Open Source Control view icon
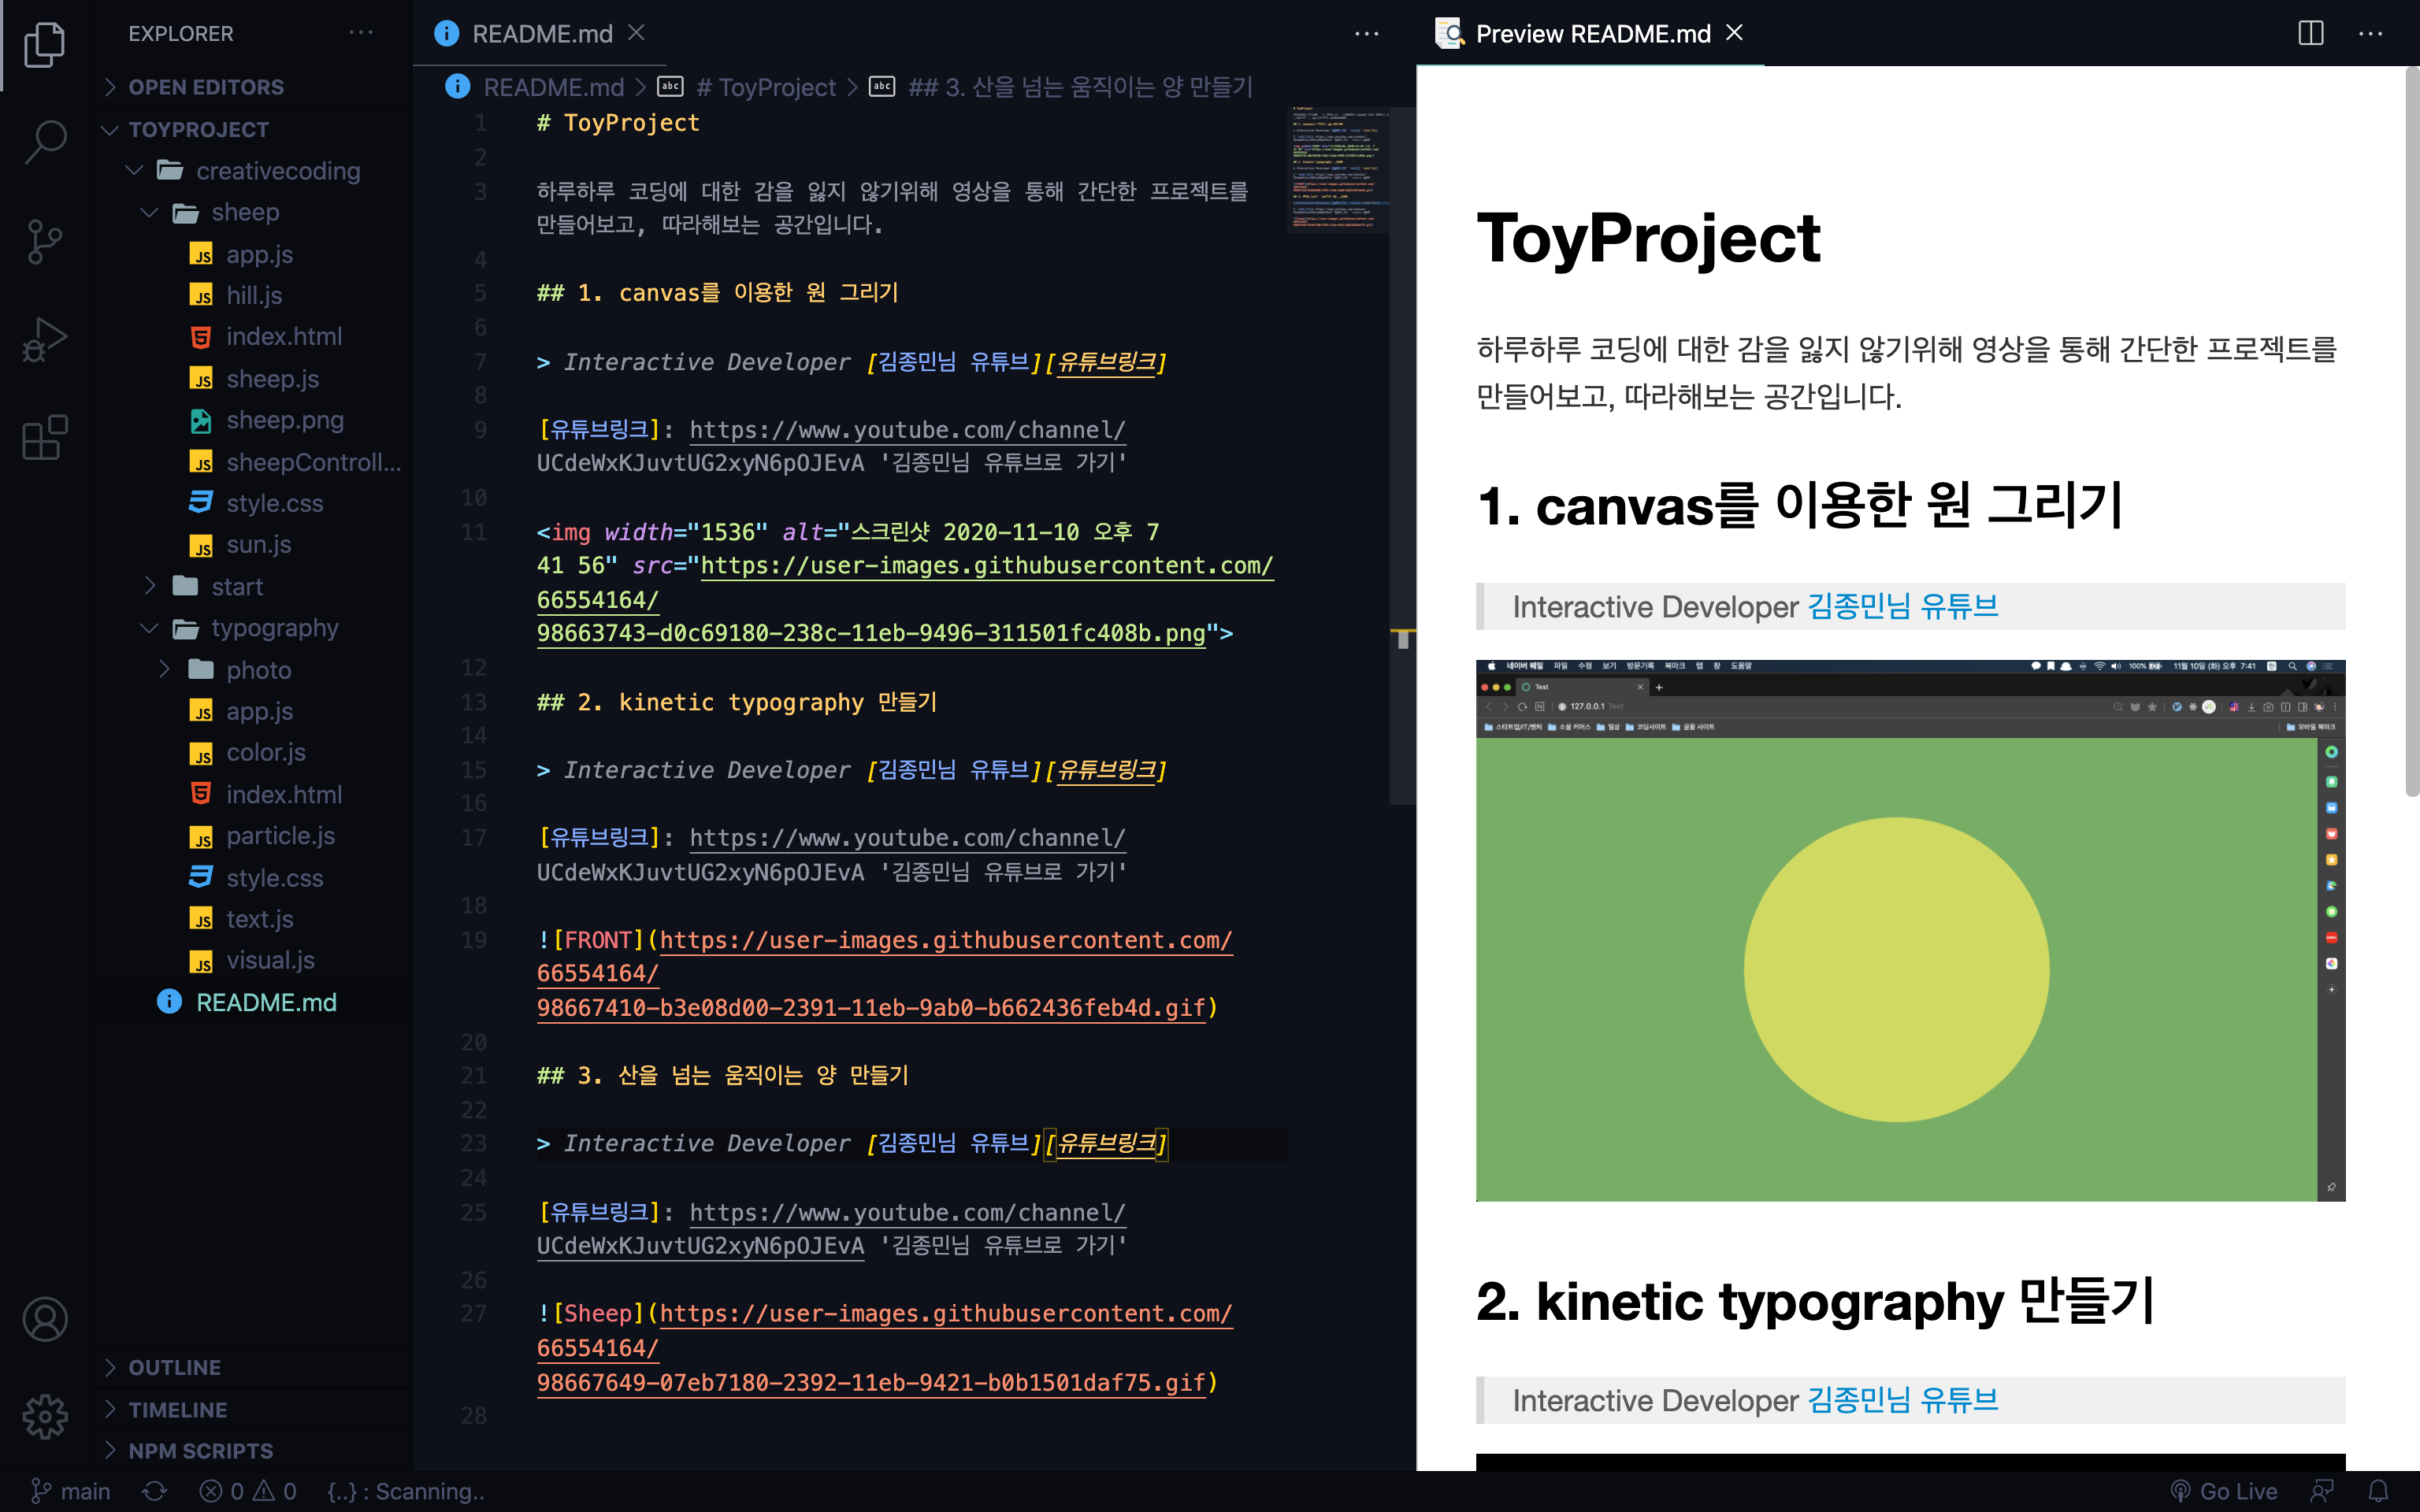The width and height of the screenshot is (2420, 1512). point(45,241)
